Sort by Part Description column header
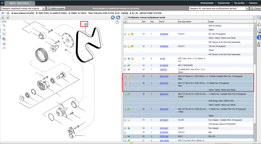 tap(193, 22)
